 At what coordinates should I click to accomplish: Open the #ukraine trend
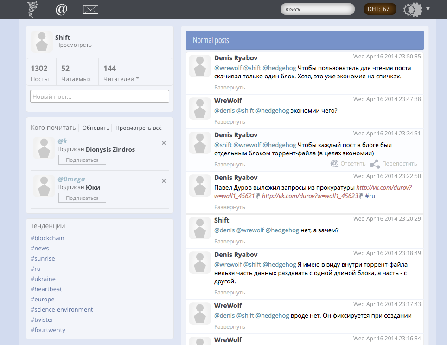click(43, 279)
